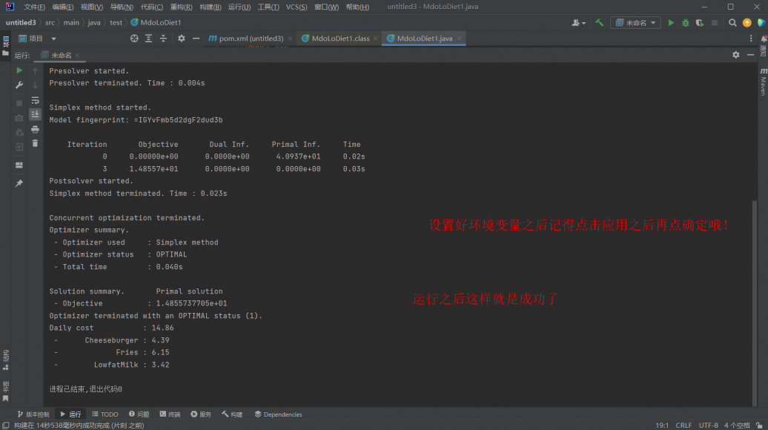Change file encoding via UTF-8 status indicator
The image size is (768, 430).
(708, 425)
